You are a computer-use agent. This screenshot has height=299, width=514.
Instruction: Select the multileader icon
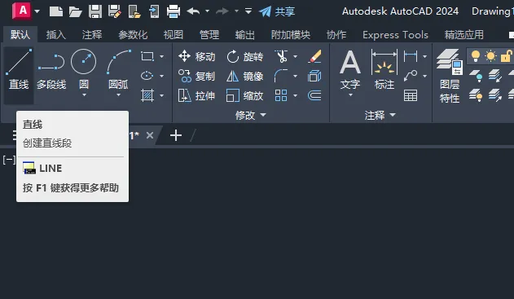coord(411,76)
